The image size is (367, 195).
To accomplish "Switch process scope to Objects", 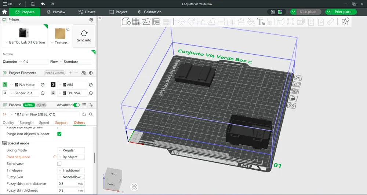I will click(41, 105).
